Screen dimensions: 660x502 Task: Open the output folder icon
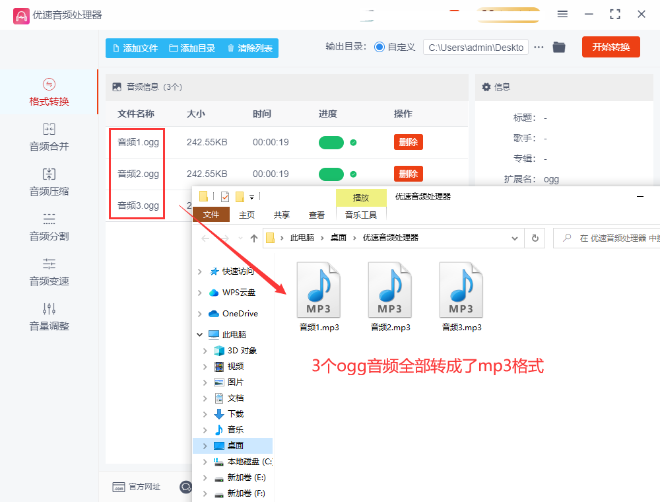coord(559,47)
